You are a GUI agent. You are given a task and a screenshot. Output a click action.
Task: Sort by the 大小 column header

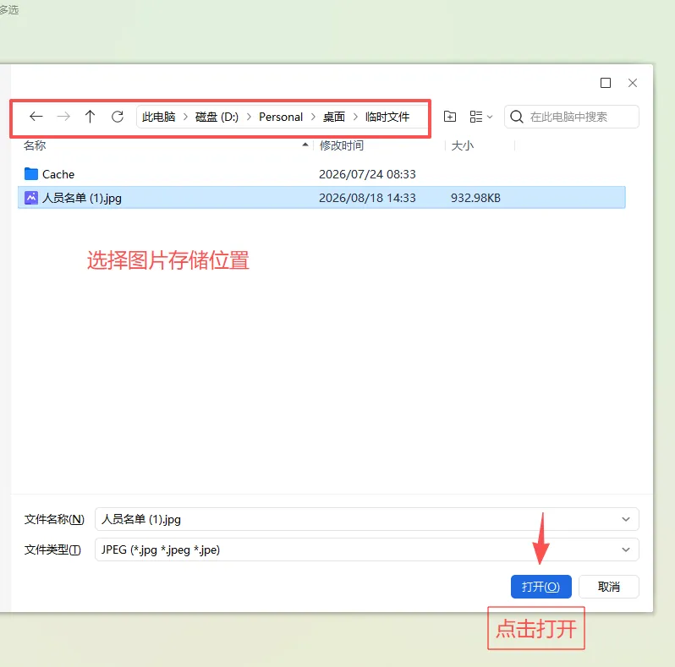pos(463,145)
